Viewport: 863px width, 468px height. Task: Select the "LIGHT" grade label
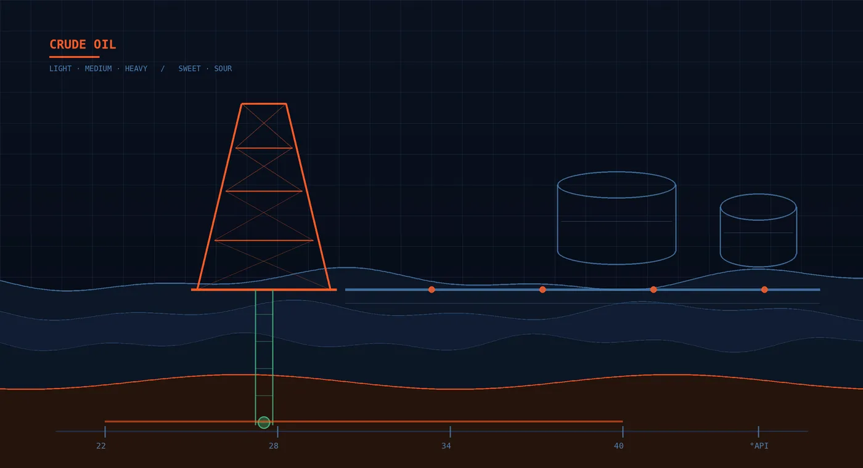(60, 68)
